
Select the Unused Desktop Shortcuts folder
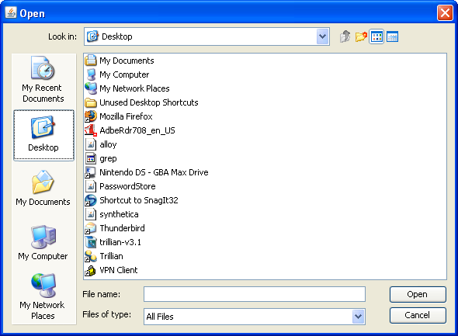tap(141, 102)
